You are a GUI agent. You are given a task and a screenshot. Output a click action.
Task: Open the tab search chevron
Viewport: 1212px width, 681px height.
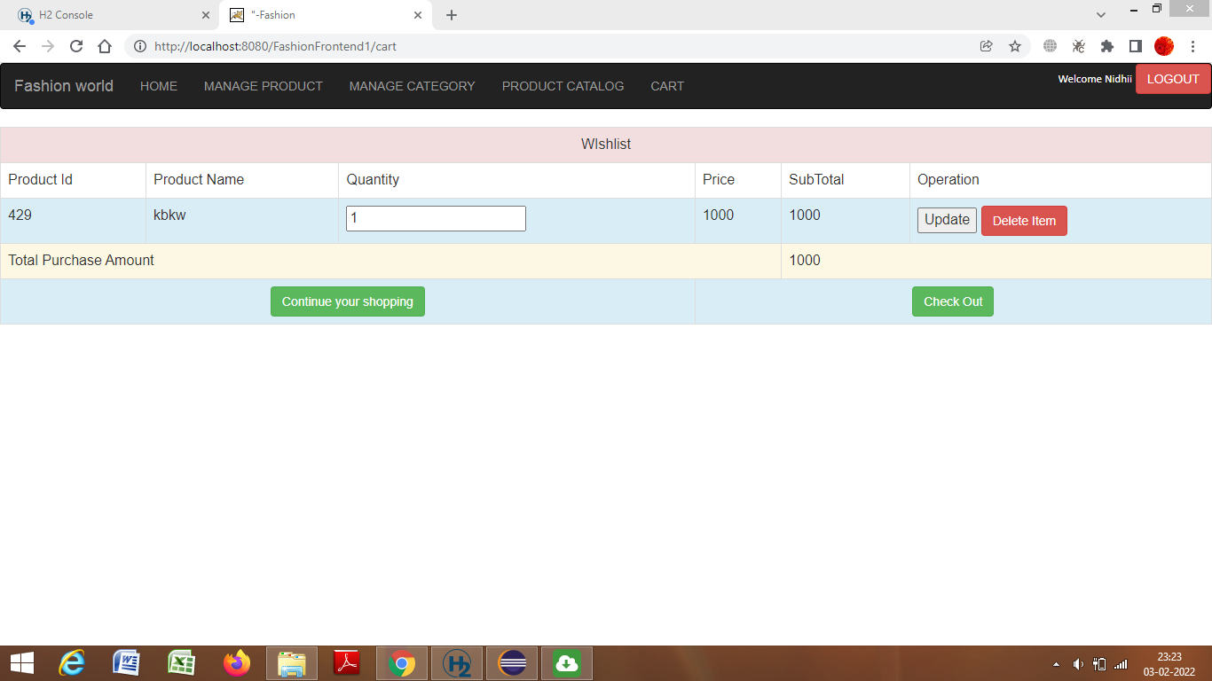coord(1100,14)
